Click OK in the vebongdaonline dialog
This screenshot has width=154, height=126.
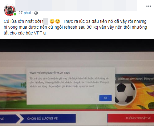105,98
